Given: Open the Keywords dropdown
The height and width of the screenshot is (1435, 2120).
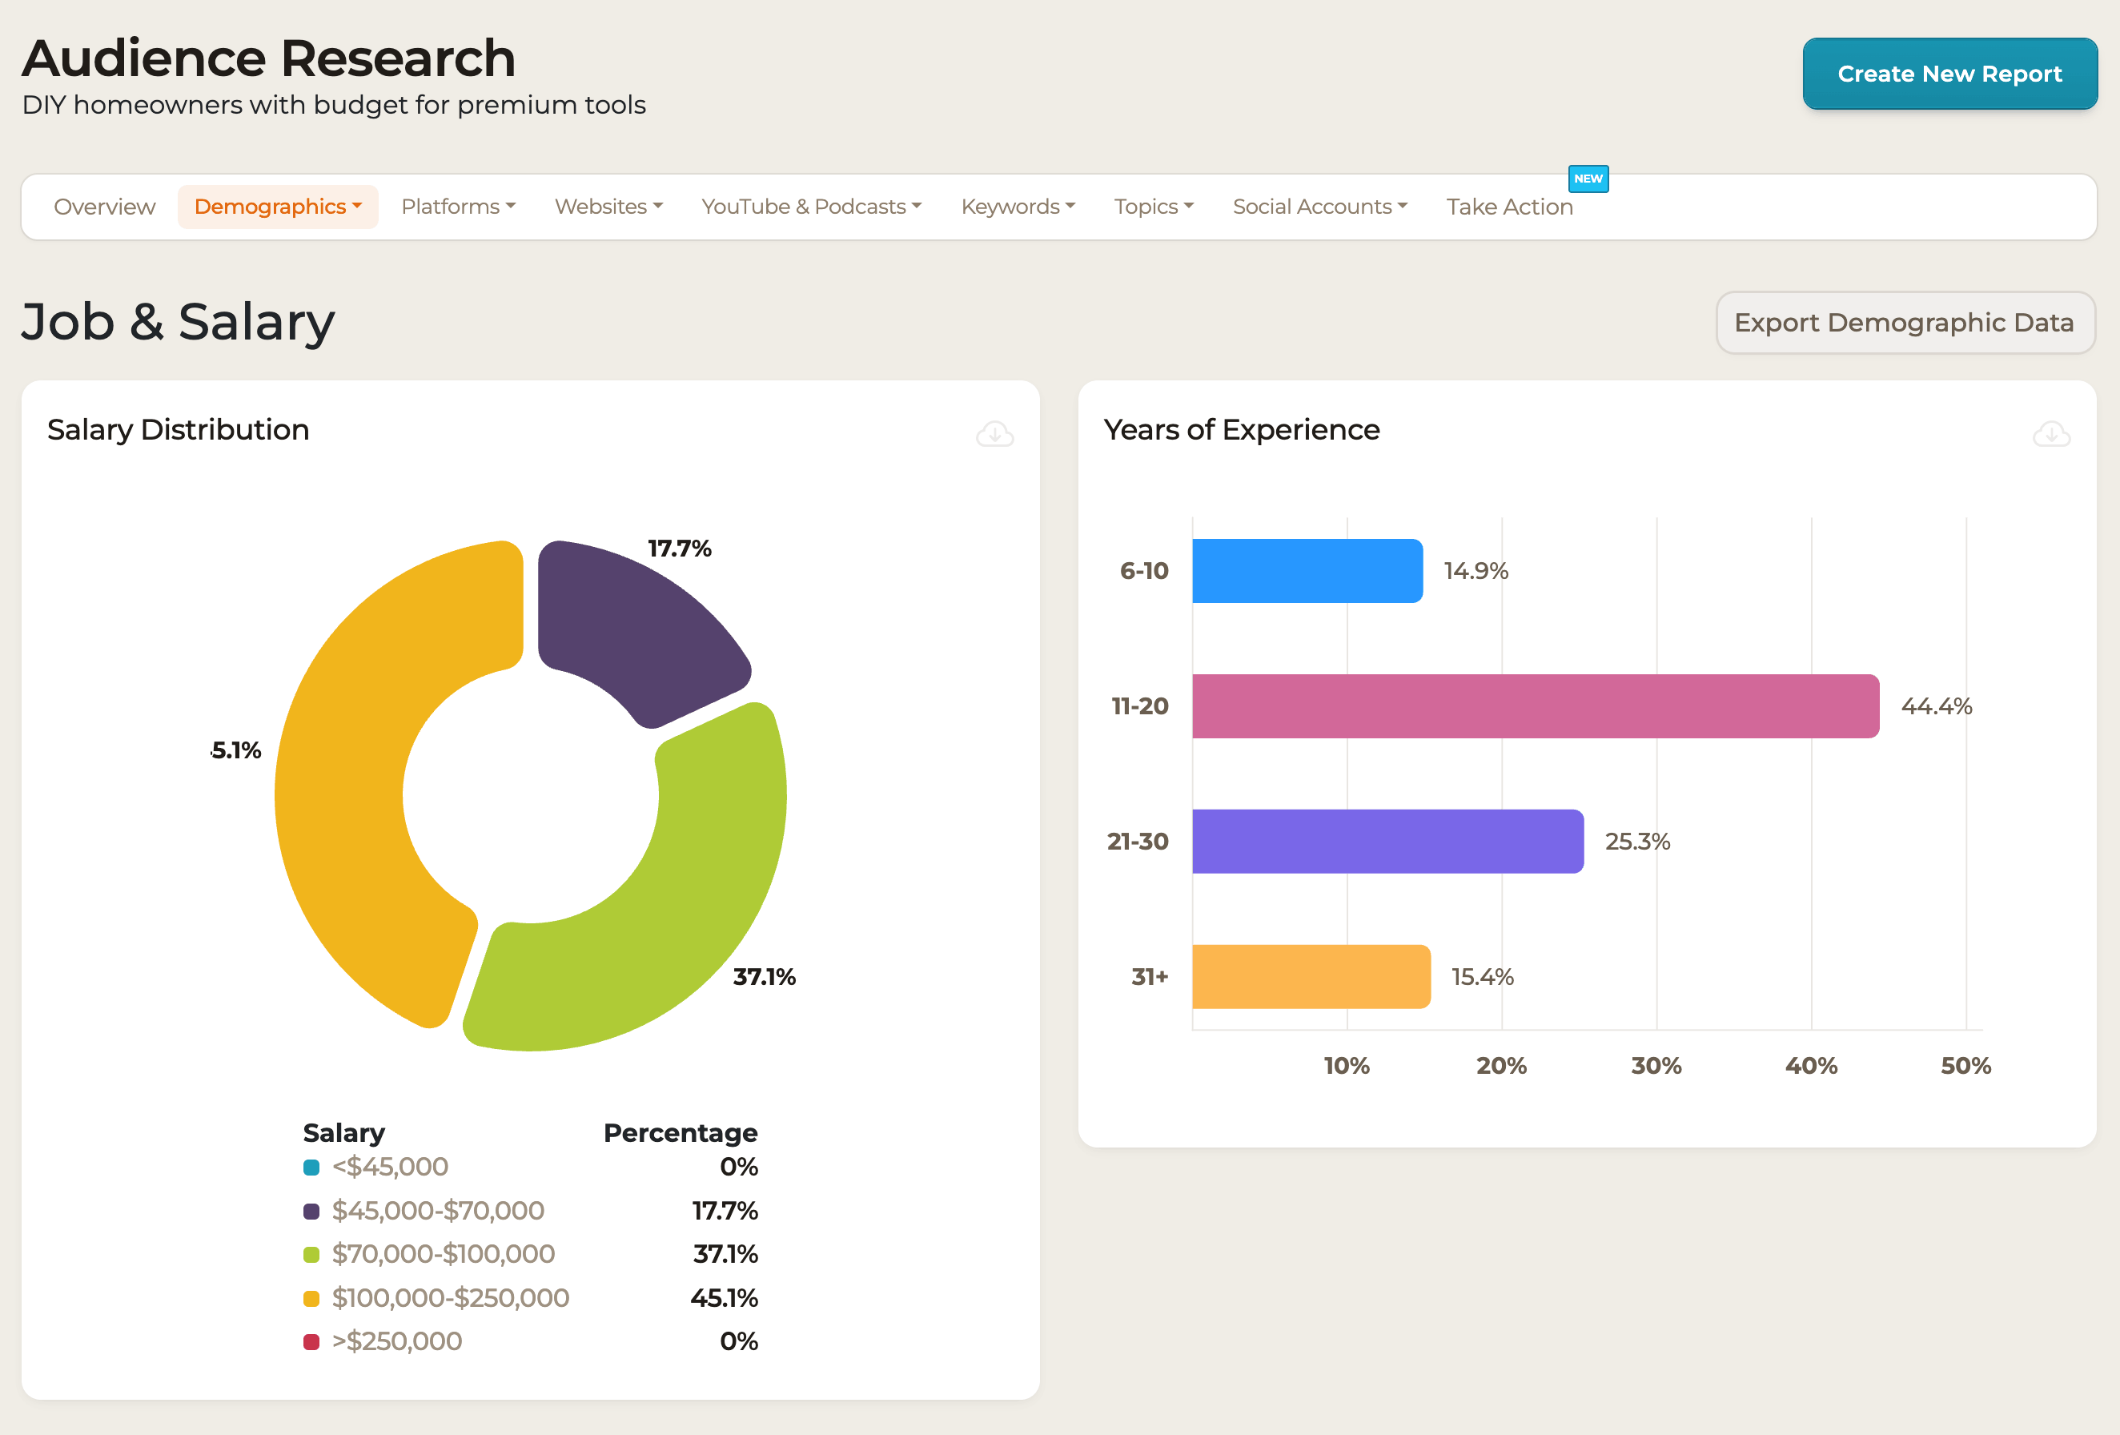Looking at the screenshot, I should pyautogui.click(x=1017, y=206).
